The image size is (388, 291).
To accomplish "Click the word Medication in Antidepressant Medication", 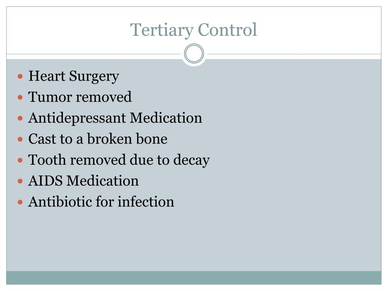I will (x=166, y=117).
